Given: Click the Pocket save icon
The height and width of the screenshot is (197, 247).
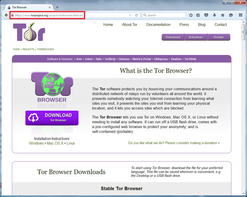Looking at the screenshot, I should coord(206,15).
